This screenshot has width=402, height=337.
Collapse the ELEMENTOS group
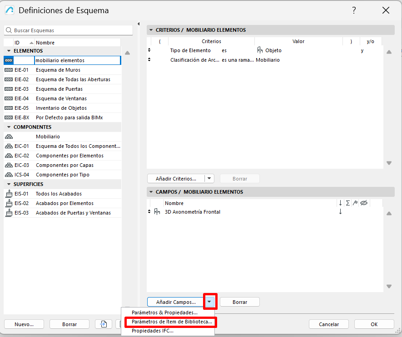[x=9, y=51]
